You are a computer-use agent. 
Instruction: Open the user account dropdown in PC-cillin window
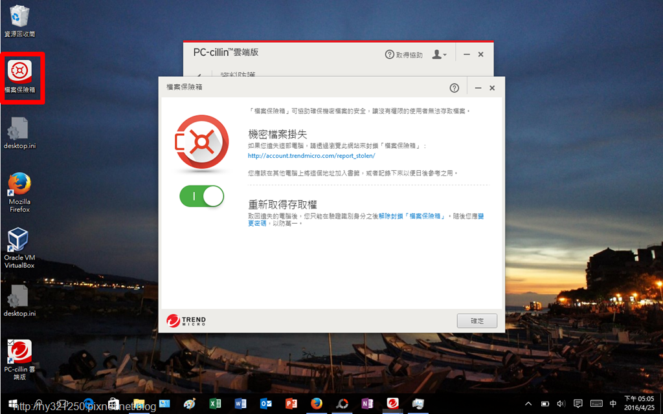tap(440, 54)
